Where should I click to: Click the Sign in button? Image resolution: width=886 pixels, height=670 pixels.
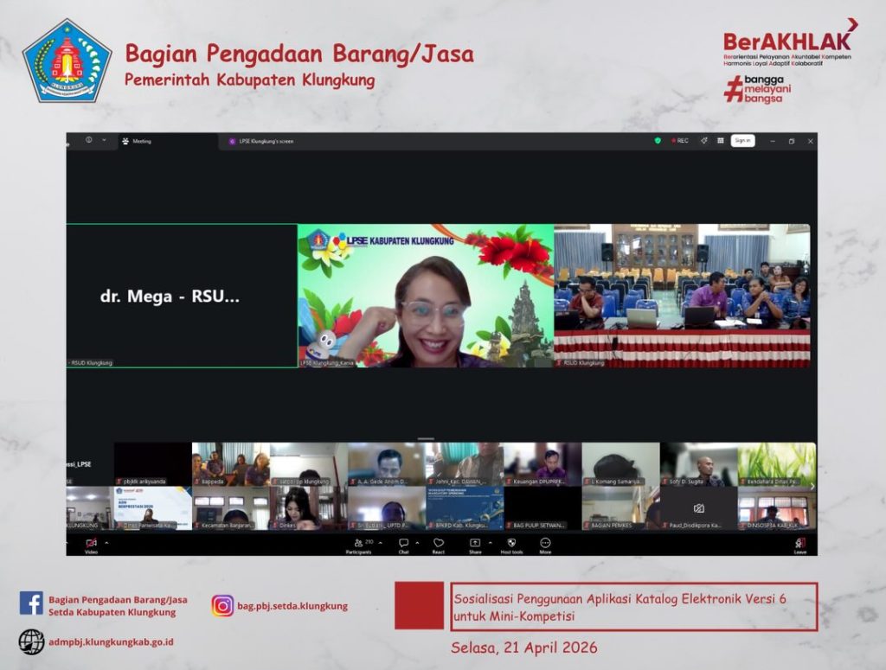[742, 140]
